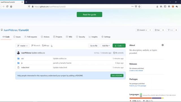Open the Security tab
Screen dimensions: 181x102
coord(80,37)
